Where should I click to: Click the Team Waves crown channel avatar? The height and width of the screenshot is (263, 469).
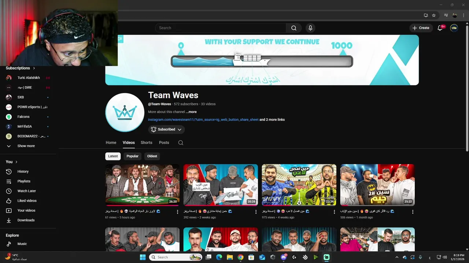coord(125,112)
